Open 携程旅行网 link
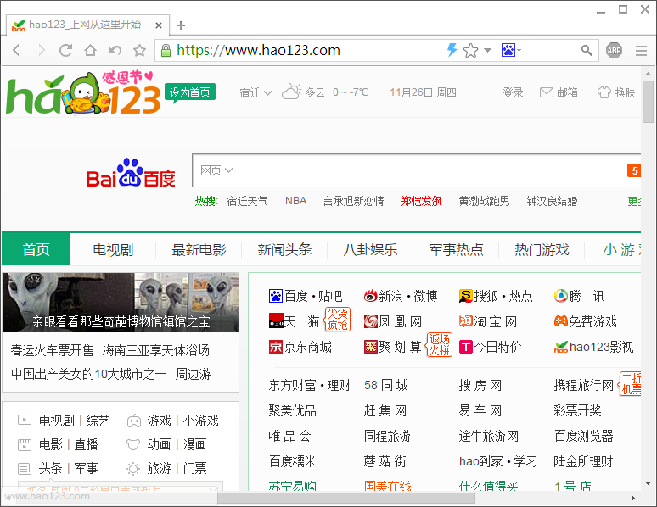This screenshot has height=507, width=657. [x=584, y=385]
